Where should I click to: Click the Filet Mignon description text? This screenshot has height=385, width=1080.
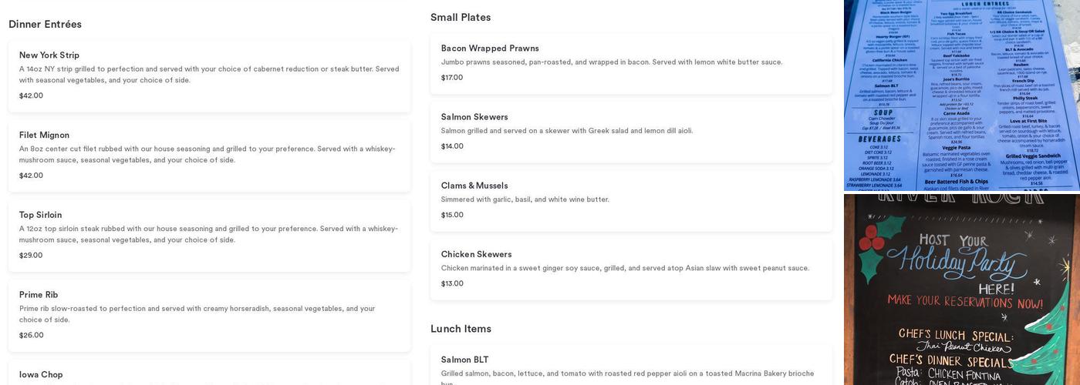(207, 155)
